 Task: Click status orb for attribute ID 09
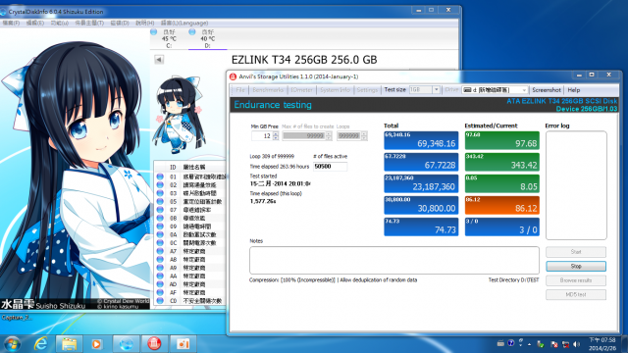[160, 227]
